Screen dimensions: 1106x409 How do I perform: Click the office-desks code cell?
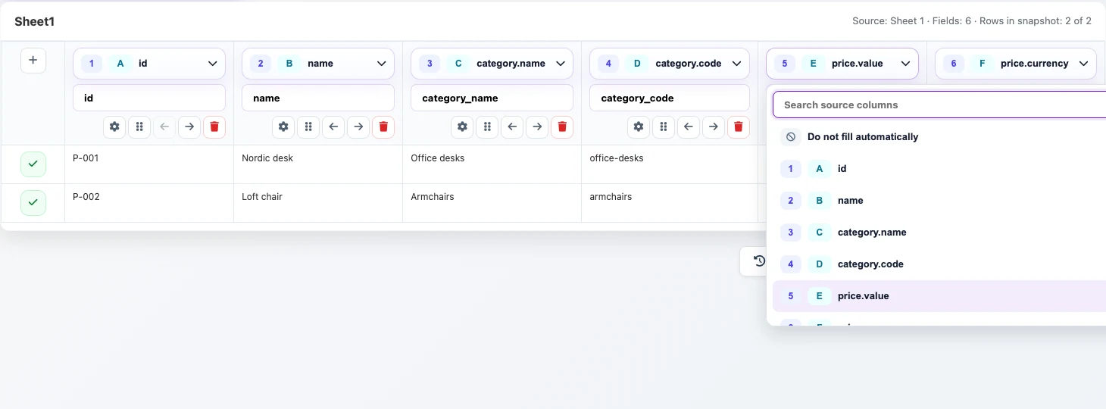[670, 164]
